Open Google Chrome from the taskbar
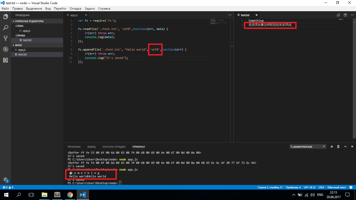 pyautogui.click(x=70, y=195)
